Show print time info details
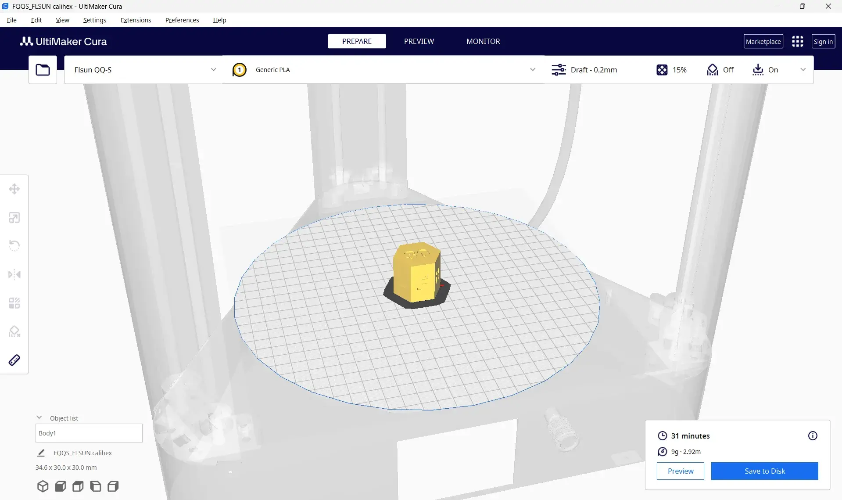842x500 pixels. [813, 436]
